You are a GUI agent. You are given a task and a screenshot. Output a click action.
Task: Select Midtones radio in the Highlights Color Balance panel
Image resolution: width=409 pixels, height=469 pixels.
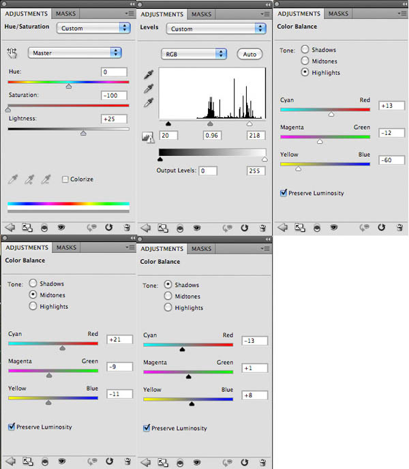305,61
